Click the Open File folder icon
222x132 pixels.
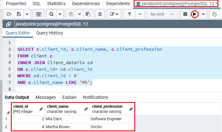coord(9,14)
